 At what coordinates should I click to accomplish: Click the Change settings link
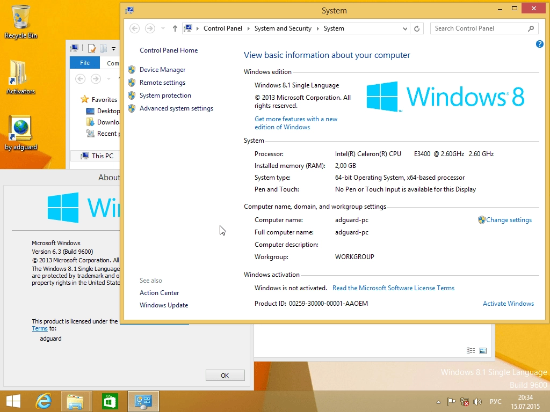509,220
